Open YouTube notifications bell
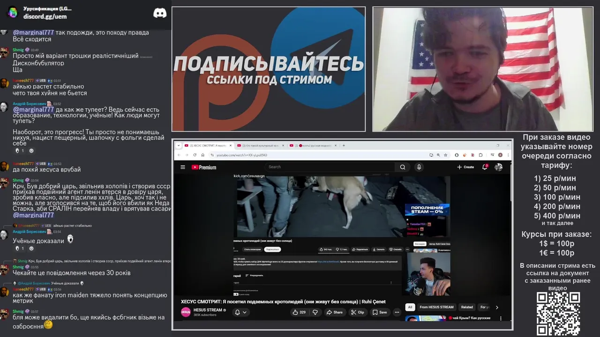 (485, 167)
